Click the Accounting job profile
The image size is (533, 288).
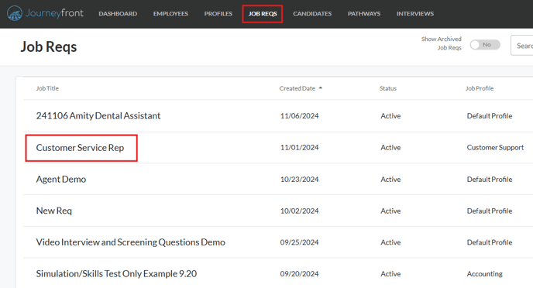[484, 274]
